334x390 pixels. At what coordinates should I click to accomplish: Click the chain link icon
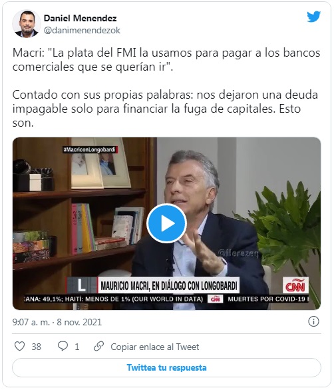click(98, 346)
